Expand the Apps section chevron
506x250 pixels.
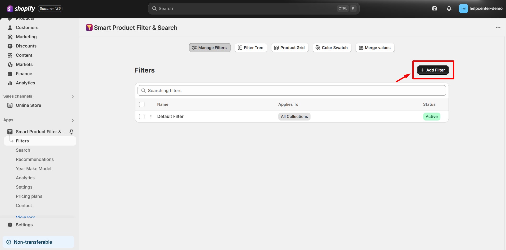point(73,120)
